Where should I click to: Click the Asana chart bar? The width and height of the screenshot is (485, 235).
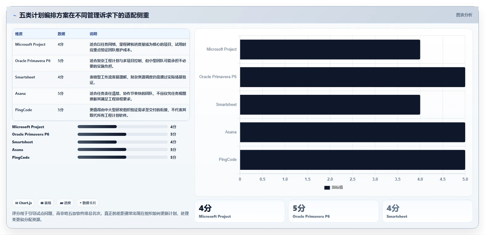(x=352, y=132)
